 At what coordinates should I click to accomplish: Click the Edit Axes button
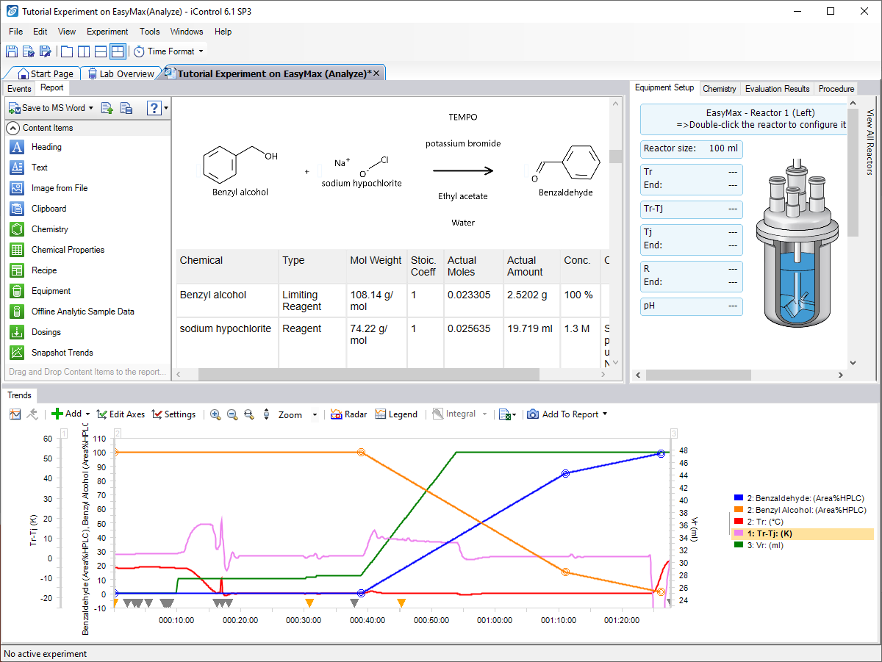[121, 414]
